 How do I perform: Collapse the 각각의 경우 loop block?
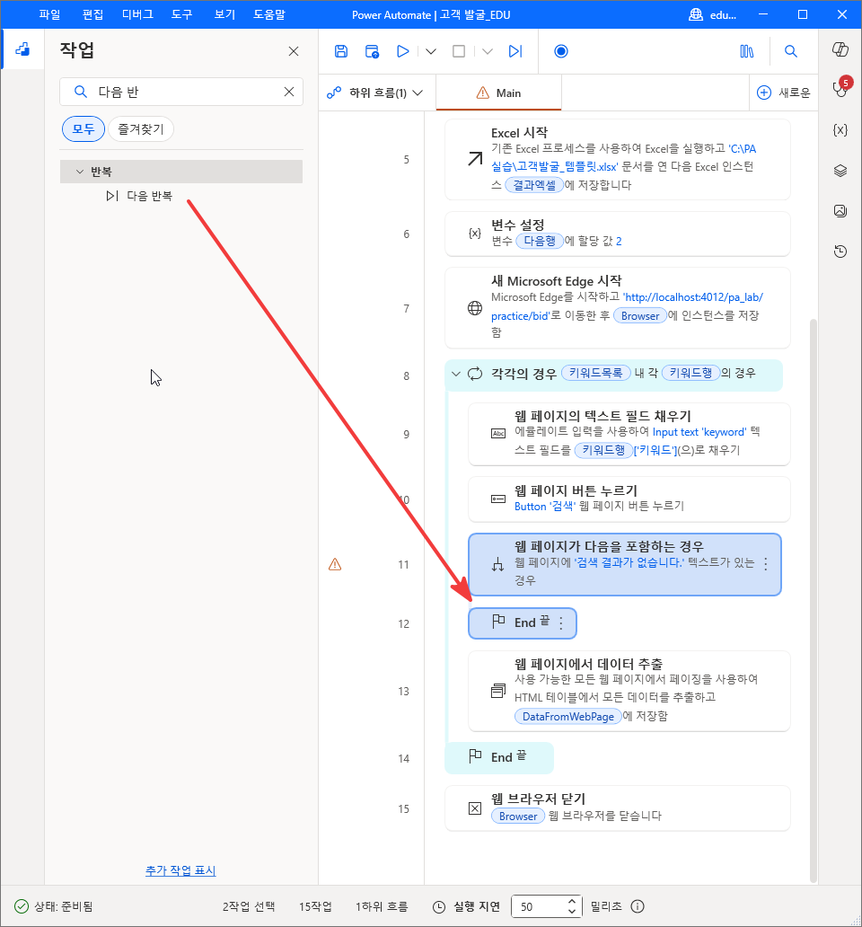[455, 374]
